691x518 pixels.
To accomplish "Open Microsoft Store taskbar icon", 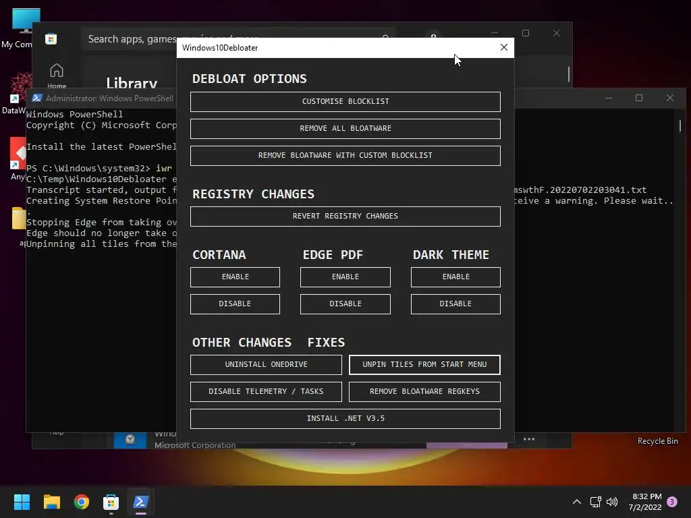I will coord(111,502).
